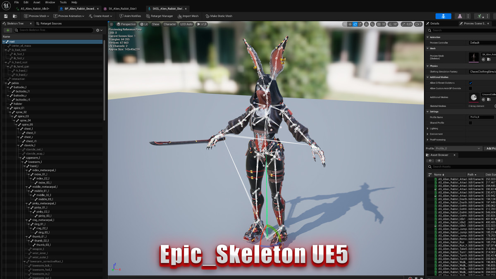The image size is (496, 279).
Task: Open the File menu
Action: pyautogui.click(x=17, y=2)
